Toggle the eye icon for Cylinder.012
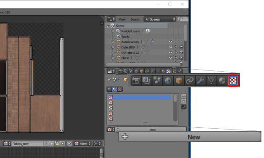The width and height of the screenshot is (264, 158). point(171,53)
